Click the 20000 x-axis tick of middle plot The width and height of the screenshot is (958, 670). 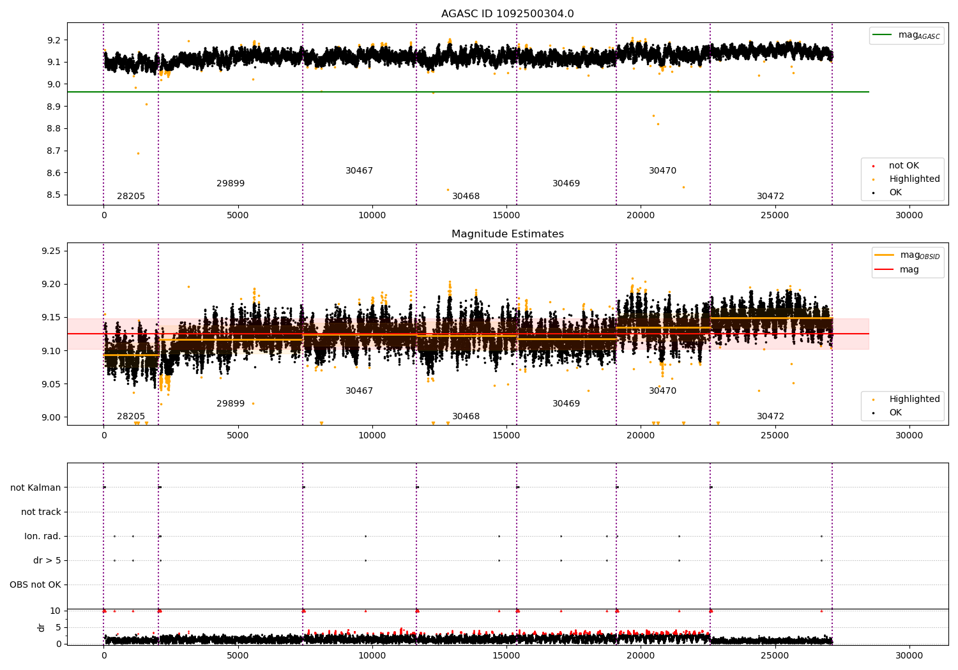click(x=641, y=436)
